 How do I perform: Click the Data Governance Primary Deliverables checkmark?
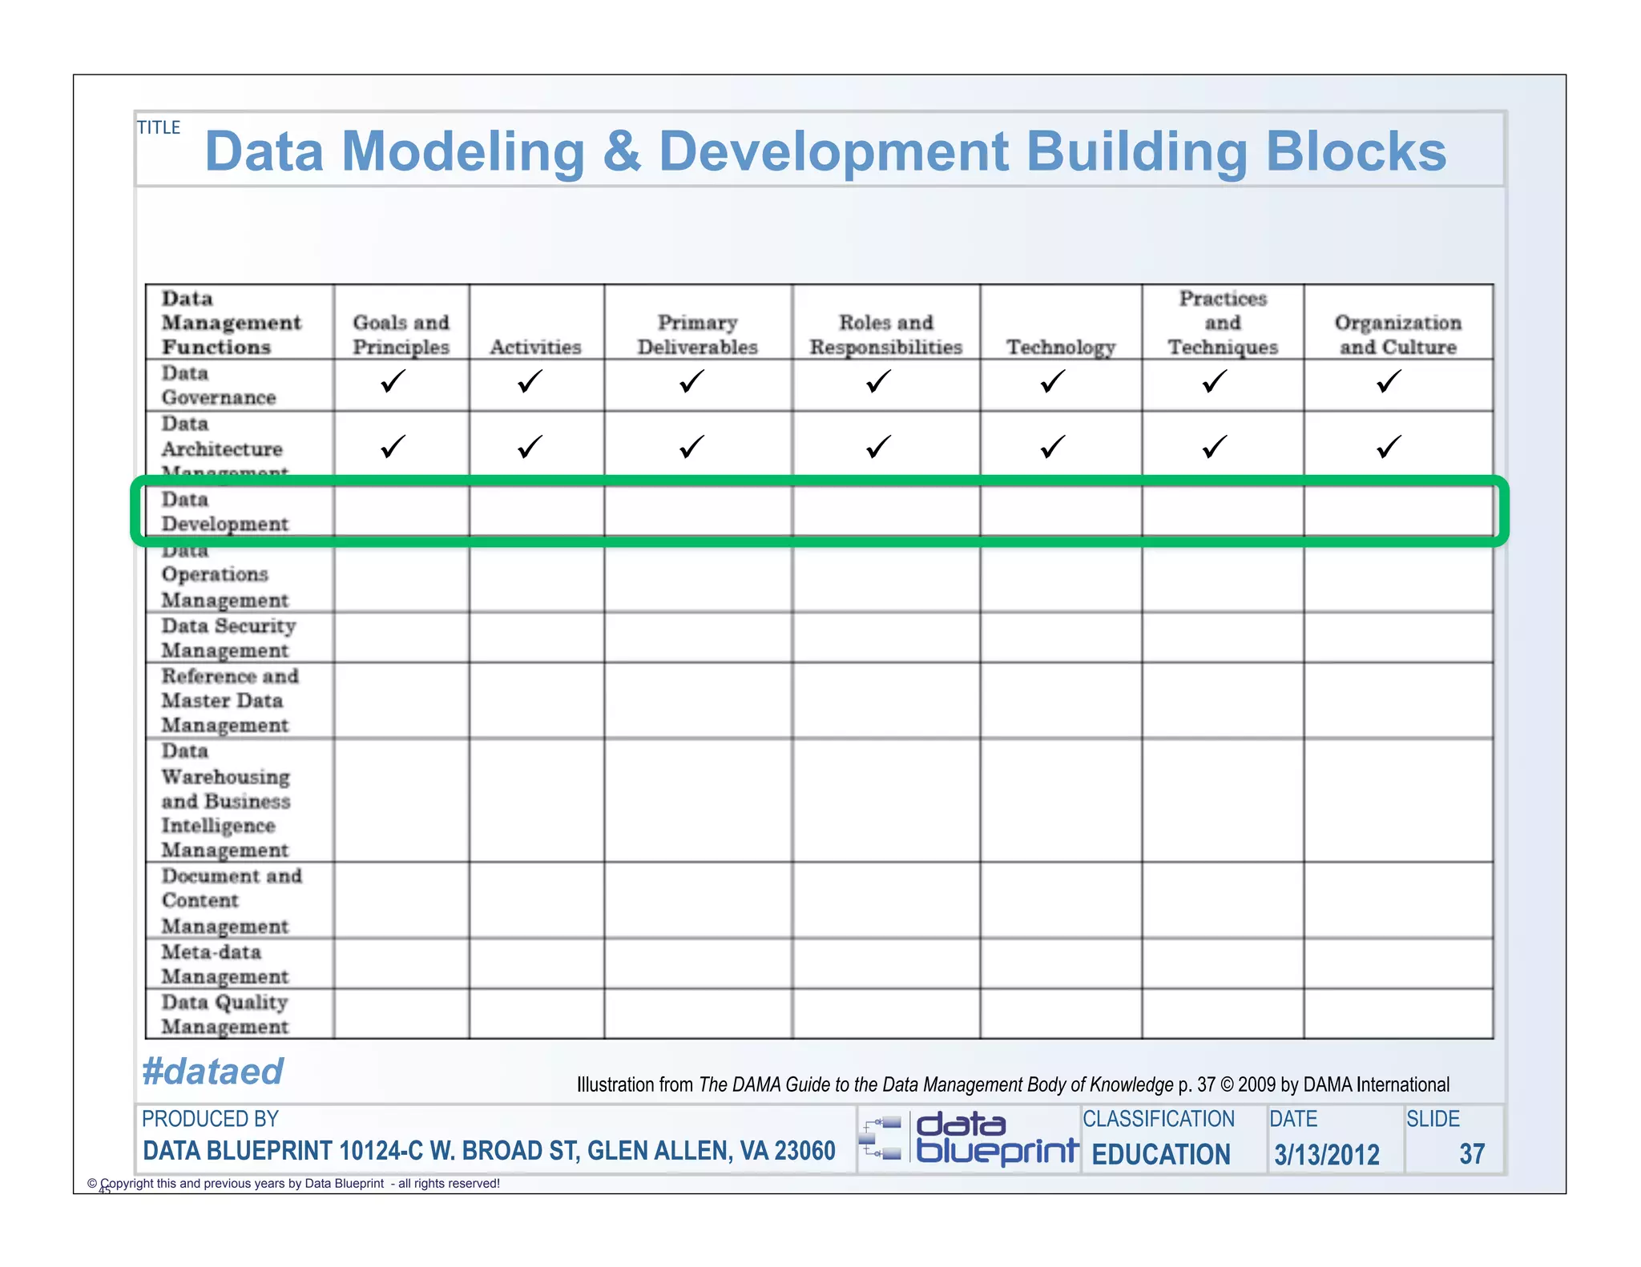691,381
